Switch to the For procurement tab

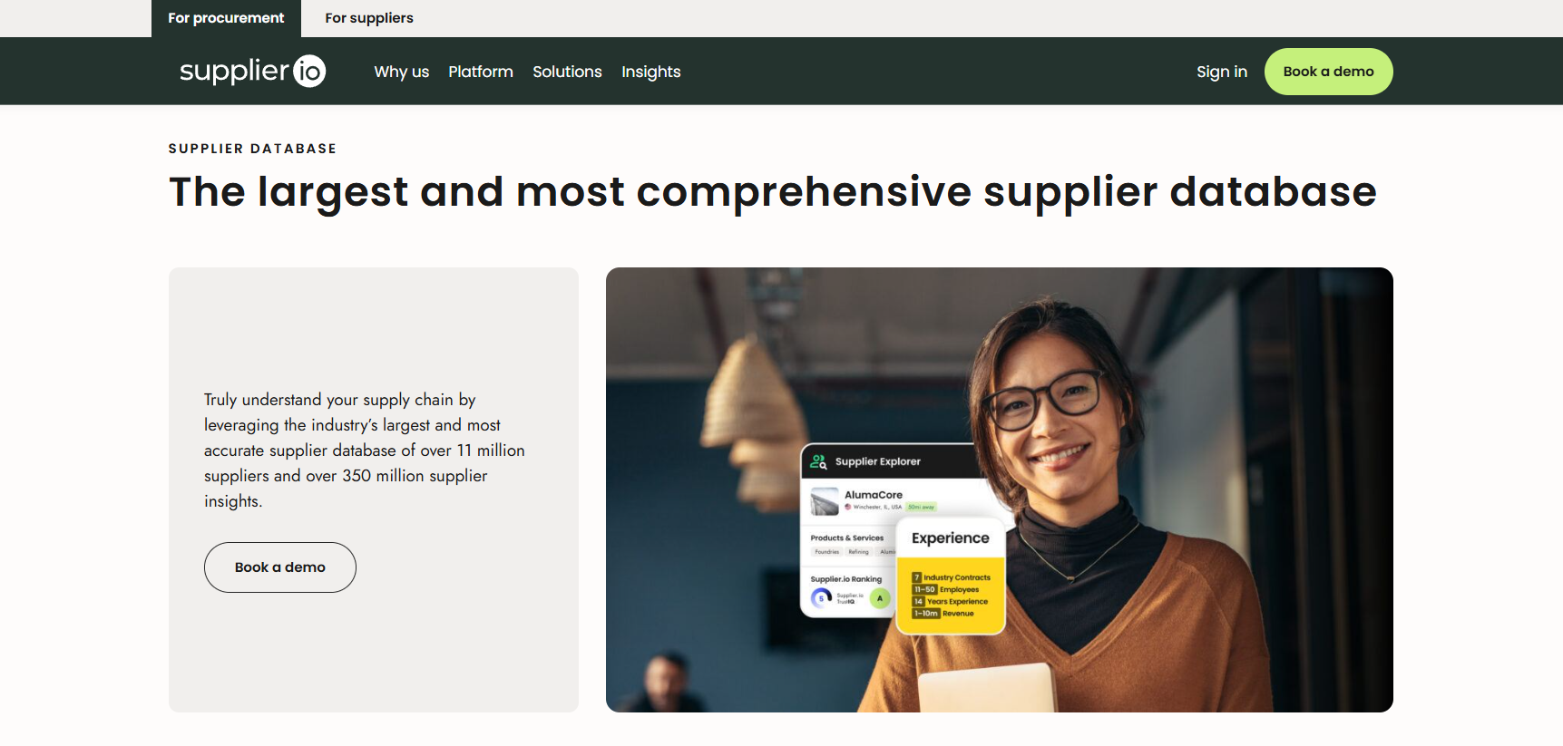[226, 18]
